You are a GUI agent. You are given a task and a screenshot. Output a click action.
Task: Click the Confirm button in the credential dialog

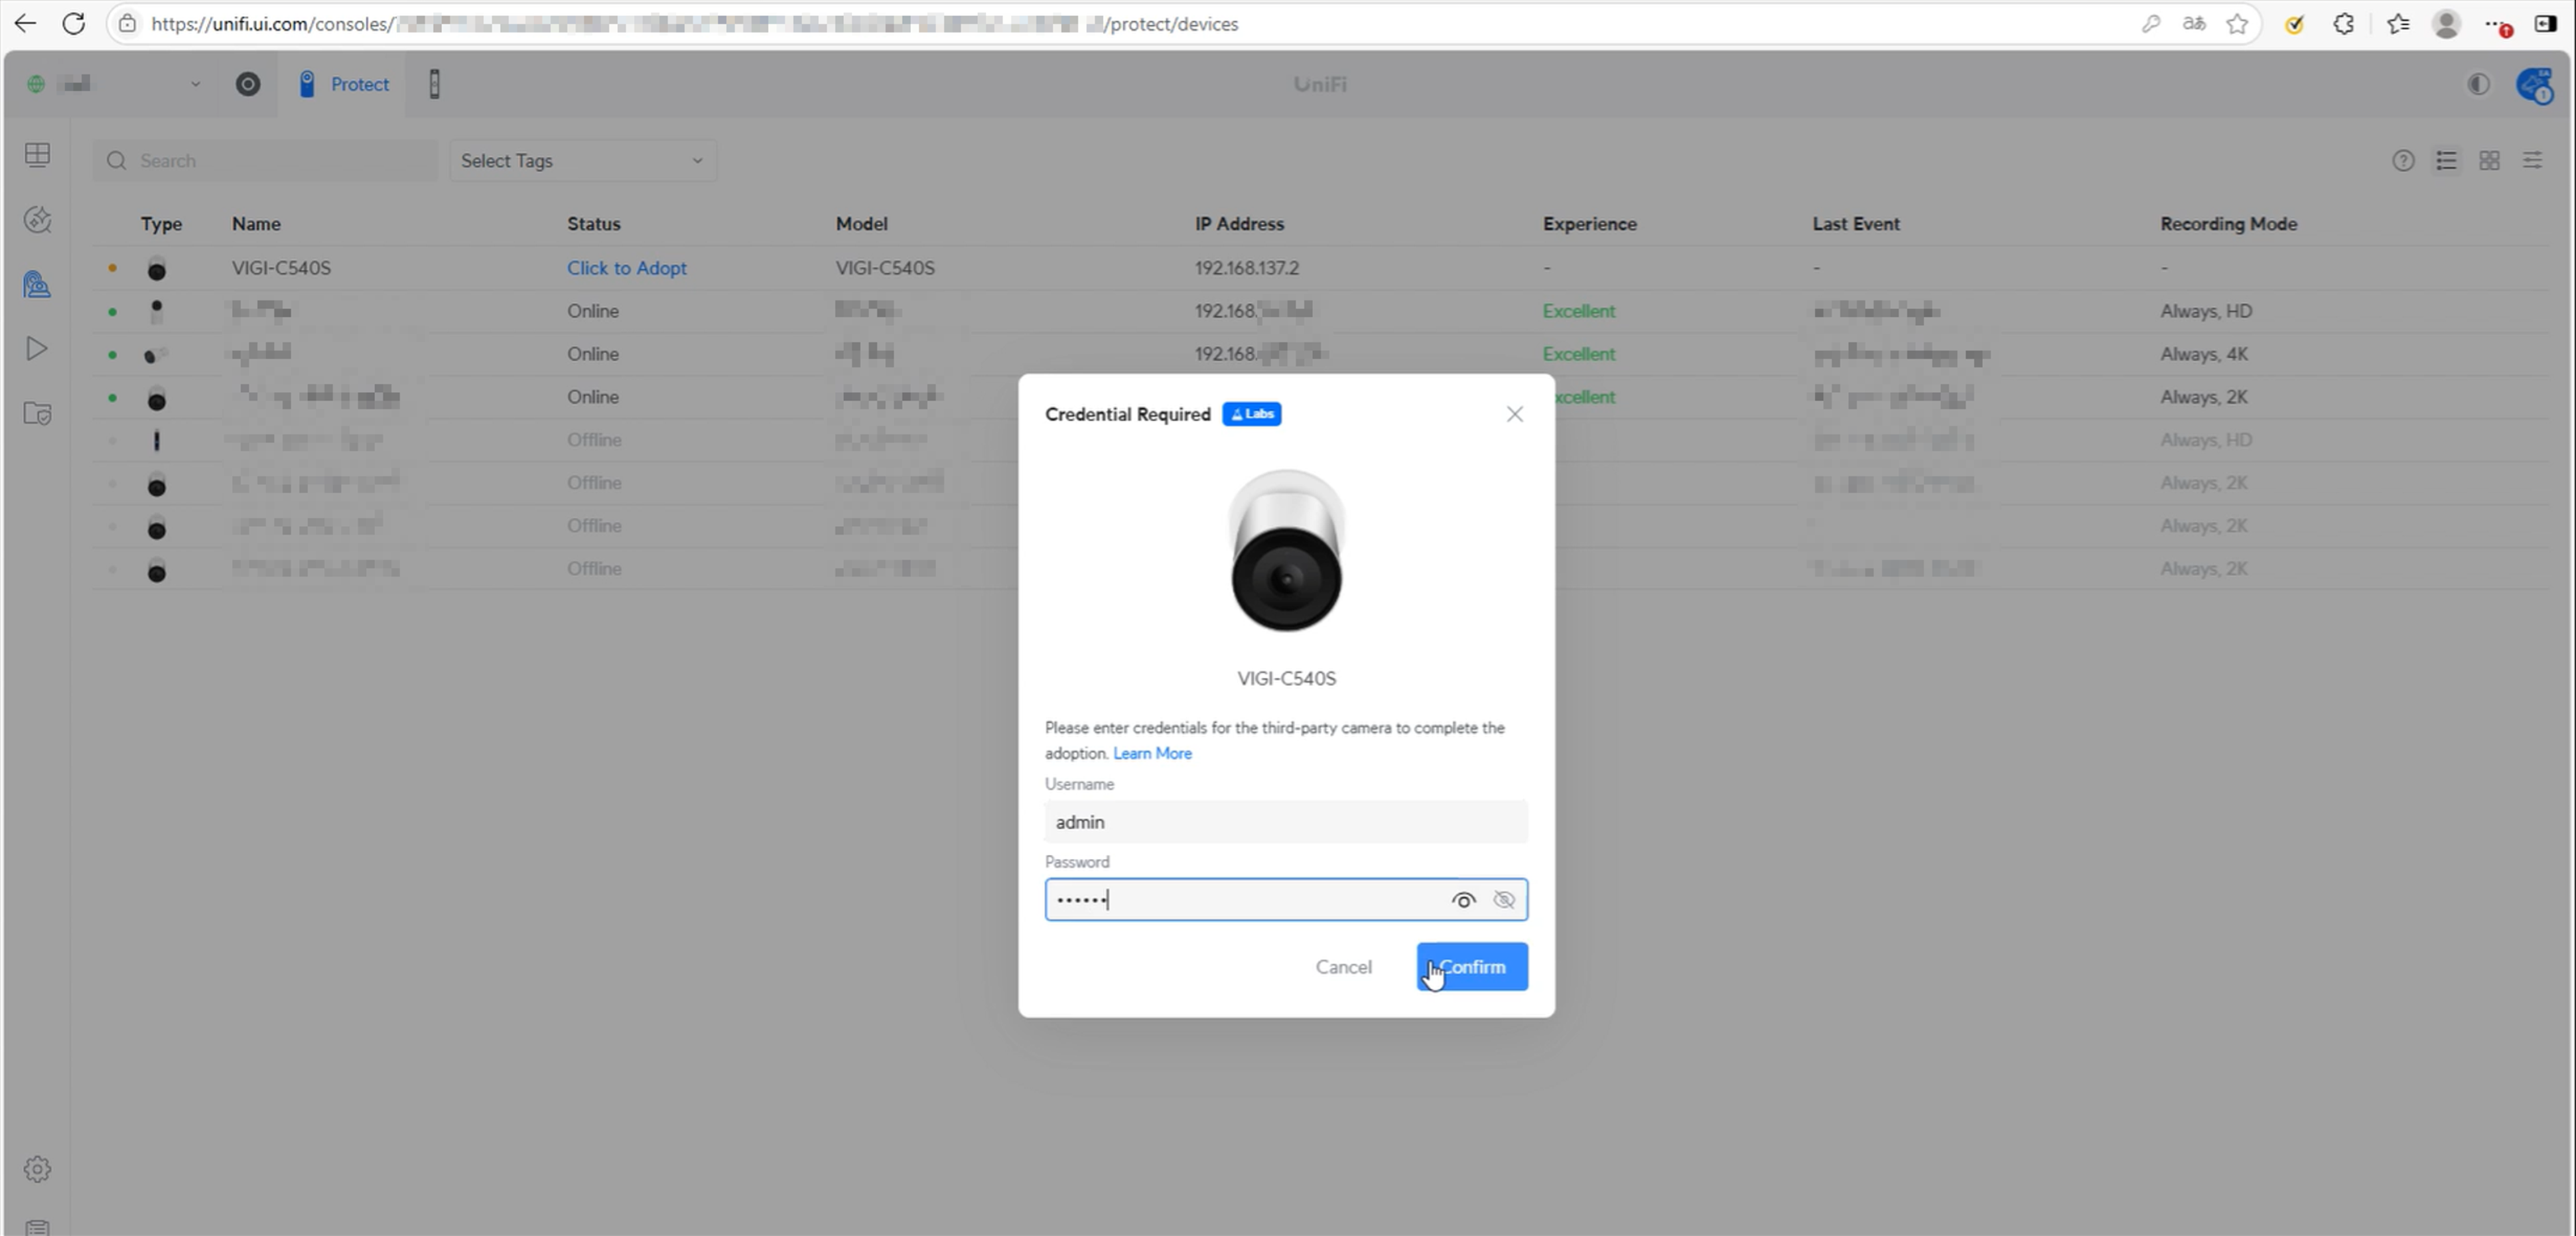(1471, 966)
